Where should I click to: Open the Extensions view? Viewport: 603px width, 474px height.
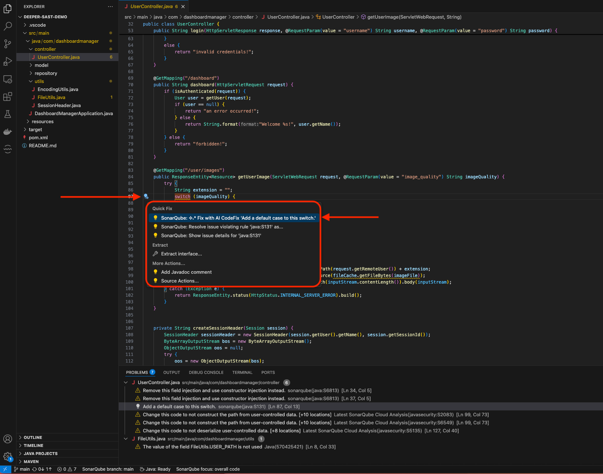[x=7, y=96]
